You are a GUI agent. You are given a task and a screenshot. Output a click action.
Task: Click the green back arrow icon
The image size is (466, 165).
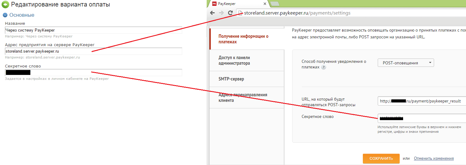pyautogui.click(x=5, y=5)
